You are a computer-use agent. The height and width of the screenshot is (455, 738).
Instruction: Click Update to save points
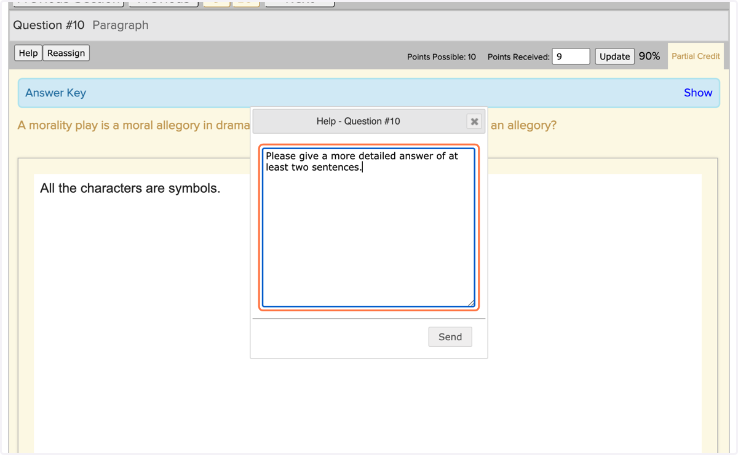(x=614, y=56)
